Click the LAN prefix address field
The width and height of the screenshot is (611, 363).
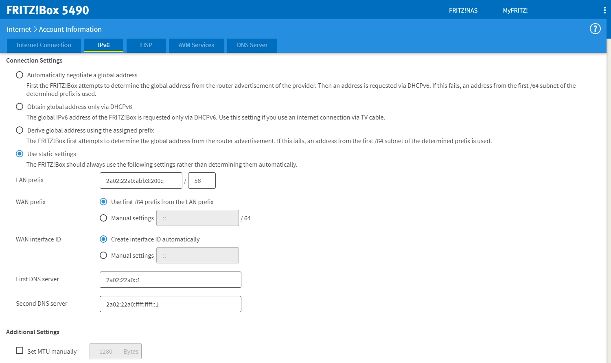141,180
